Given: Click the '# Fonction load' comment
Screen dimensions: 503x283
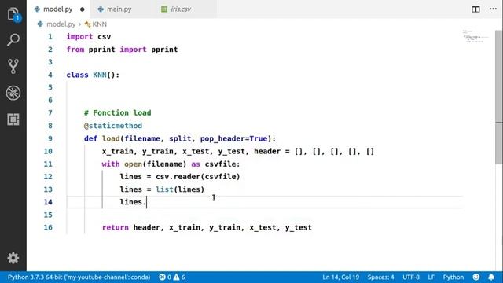Looking at the screenshot, I should (117, 113).
